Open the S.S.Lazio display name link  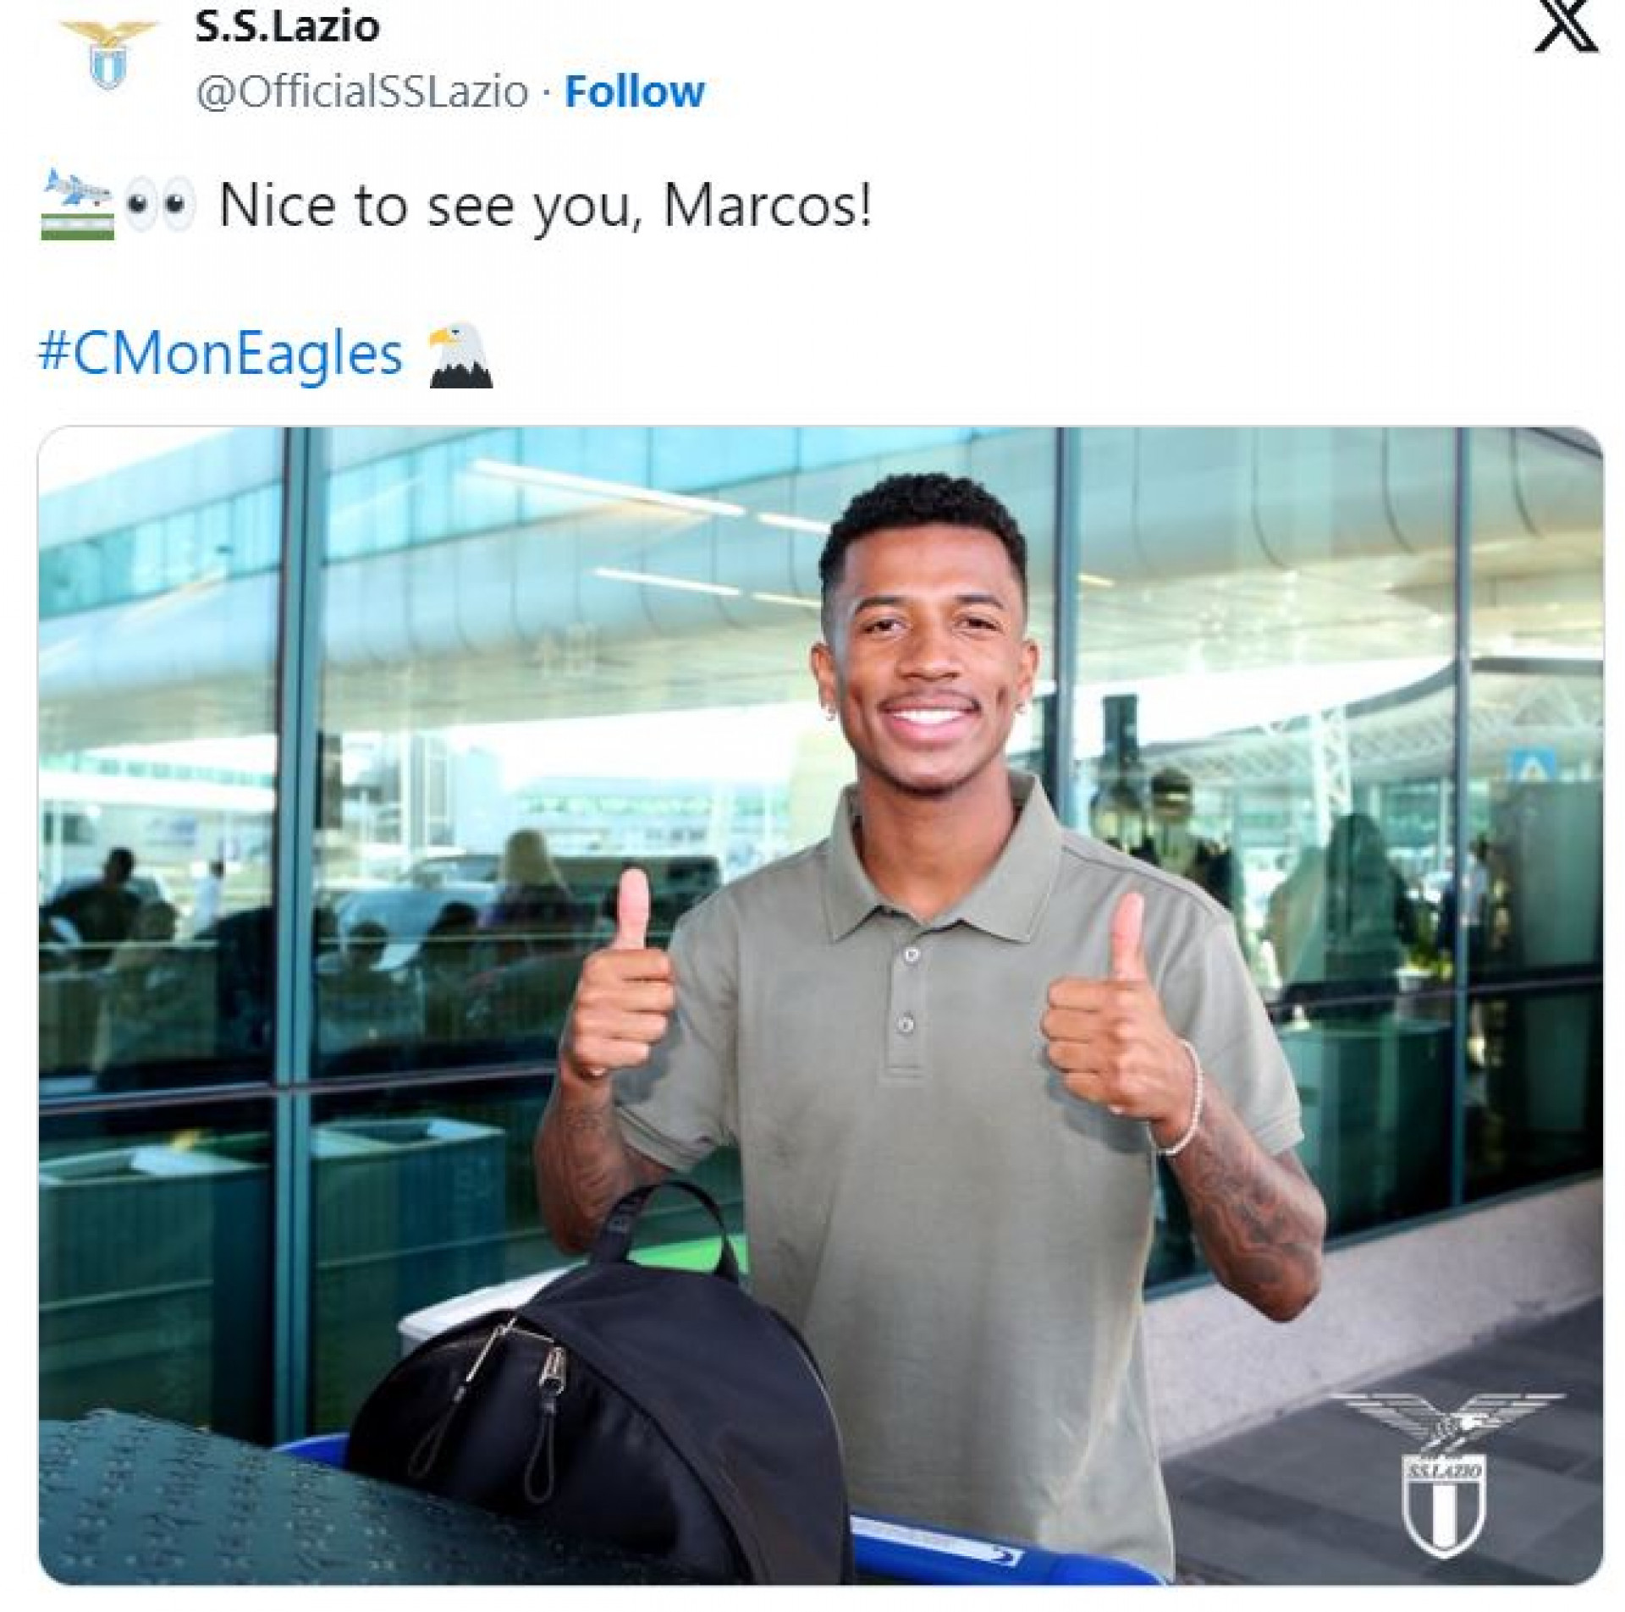coord(287,27)
